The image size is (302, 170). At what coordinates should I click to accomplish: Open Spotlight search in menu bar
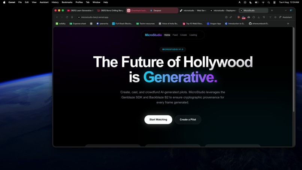269,2
